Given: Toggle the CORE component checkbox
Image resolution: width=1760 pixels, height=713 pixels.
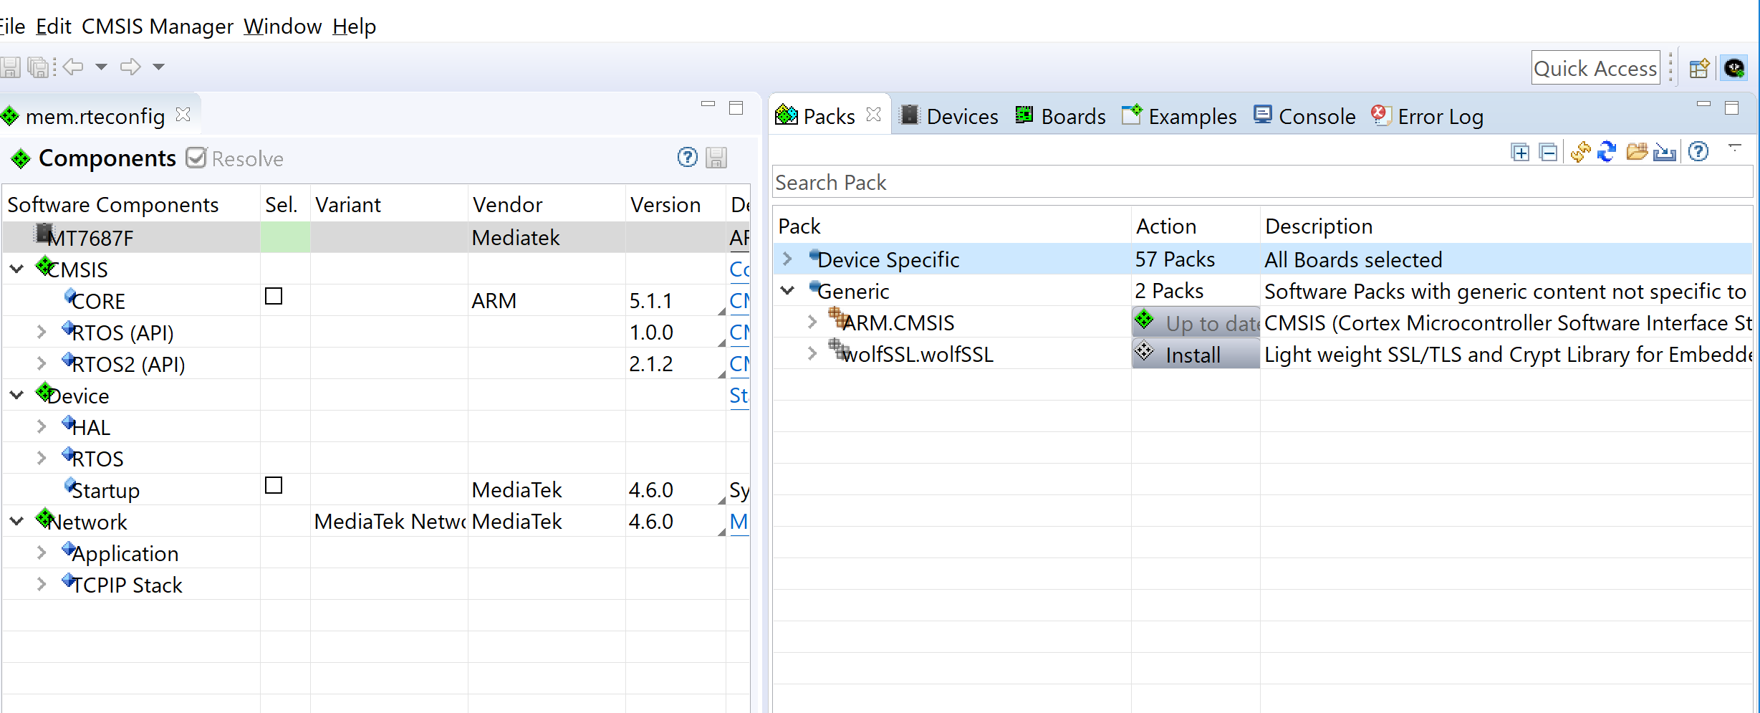Looking at the screenshot, I should [273, 295].
